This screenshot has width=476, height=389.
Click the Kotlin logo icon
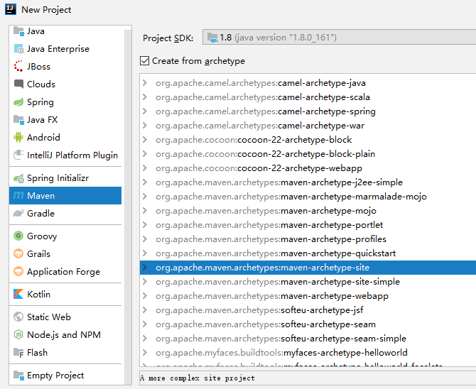click(18, 294)
